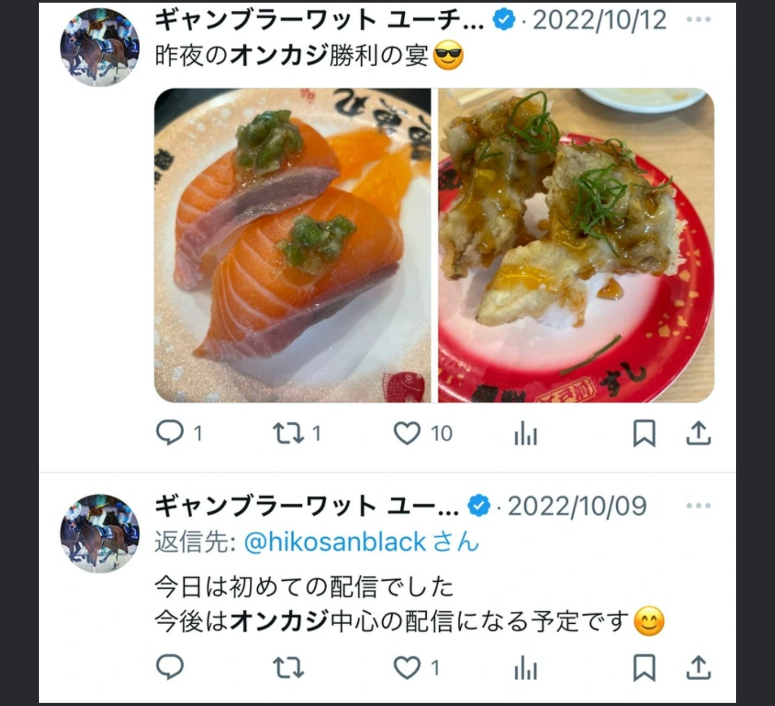Bookmark the 2022/10/12 sushi tweet
This screenshot has width=775, height=706.
[644, 433]
